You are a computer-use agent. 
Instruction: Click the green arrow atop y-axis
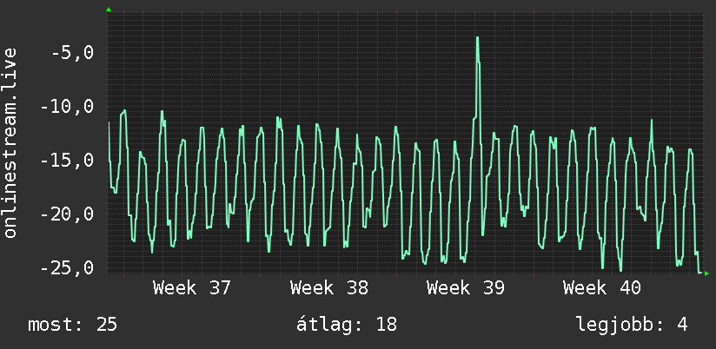coord(109,10)
